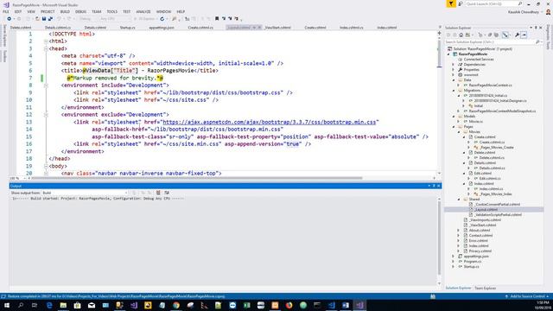Image resolution: width=553 pixels, height=311 pixels.
Task: Toggle Sync with Active Document icon
Action: pyautogui.click(x=505, y=35)
